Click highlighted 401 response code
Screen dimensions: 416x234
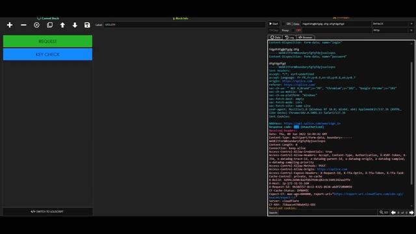click(296, 127)
